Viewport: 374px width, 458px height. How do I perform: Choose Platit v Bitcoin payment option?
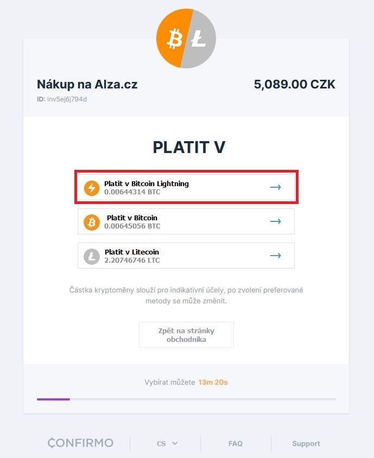pyautogui.click(x=186, y=221)
